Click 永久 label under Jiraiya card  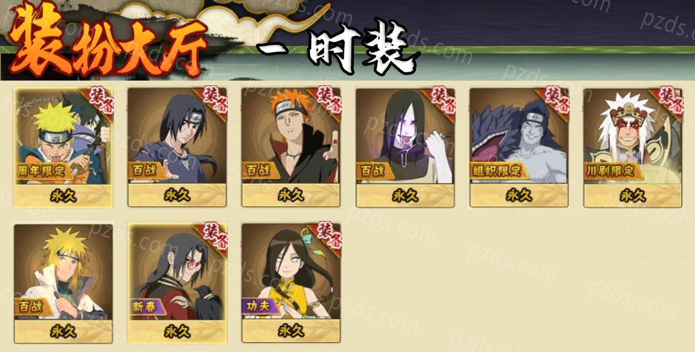(633, 195)
